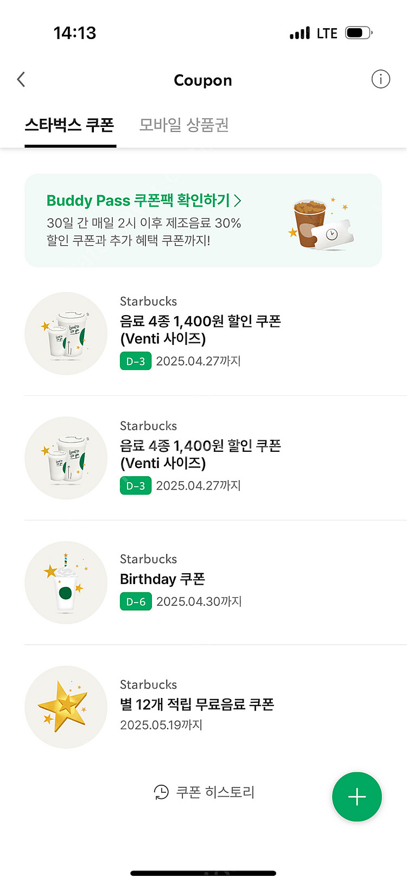
Task: Tap the battery indicator in status bar
Action: [x=358, y=33]
